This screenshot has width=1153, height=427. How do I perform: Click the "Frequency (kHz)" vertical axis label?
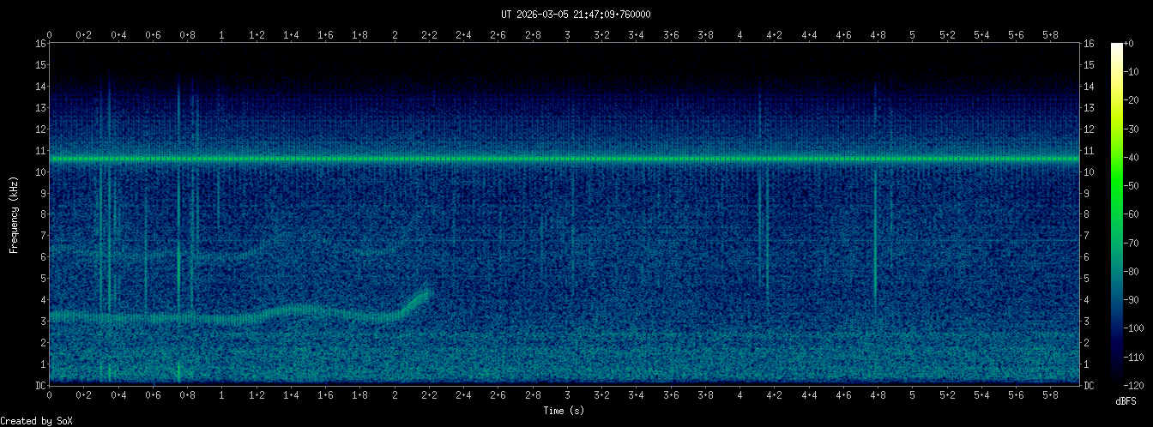point(14,213)
